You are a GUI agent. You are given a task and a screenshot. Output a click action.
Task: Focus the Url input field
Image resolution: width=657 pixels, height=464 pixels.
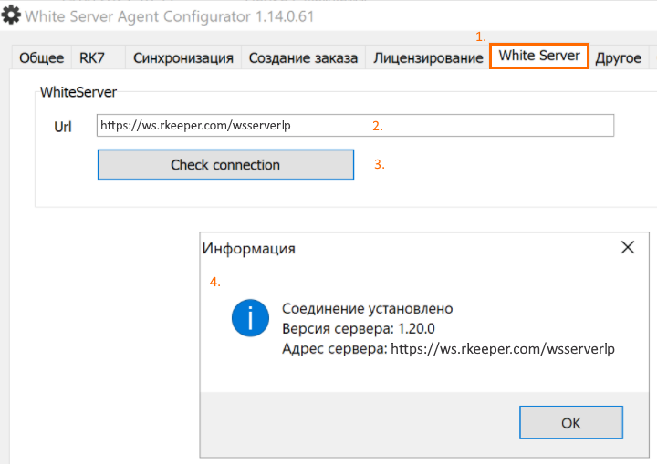click(355, 125)
